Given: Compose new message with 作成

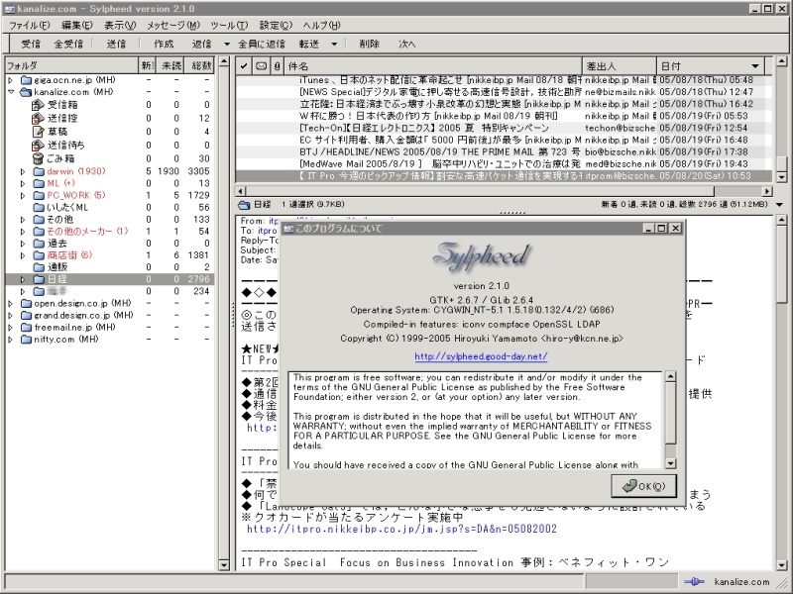Looking at the screenshot, I should [164, 44].
